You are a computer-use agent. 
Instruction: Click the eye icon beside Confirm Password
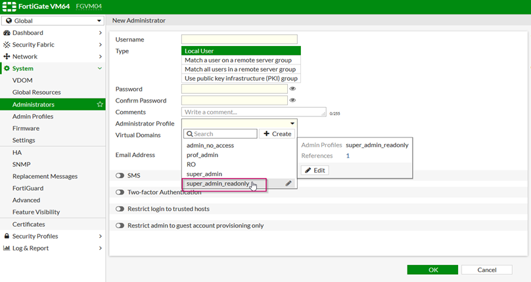tap(292, 101)
